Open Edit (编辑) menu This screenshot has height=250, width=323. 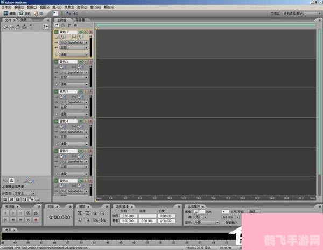pyautogui.click(x=19, y=7)
